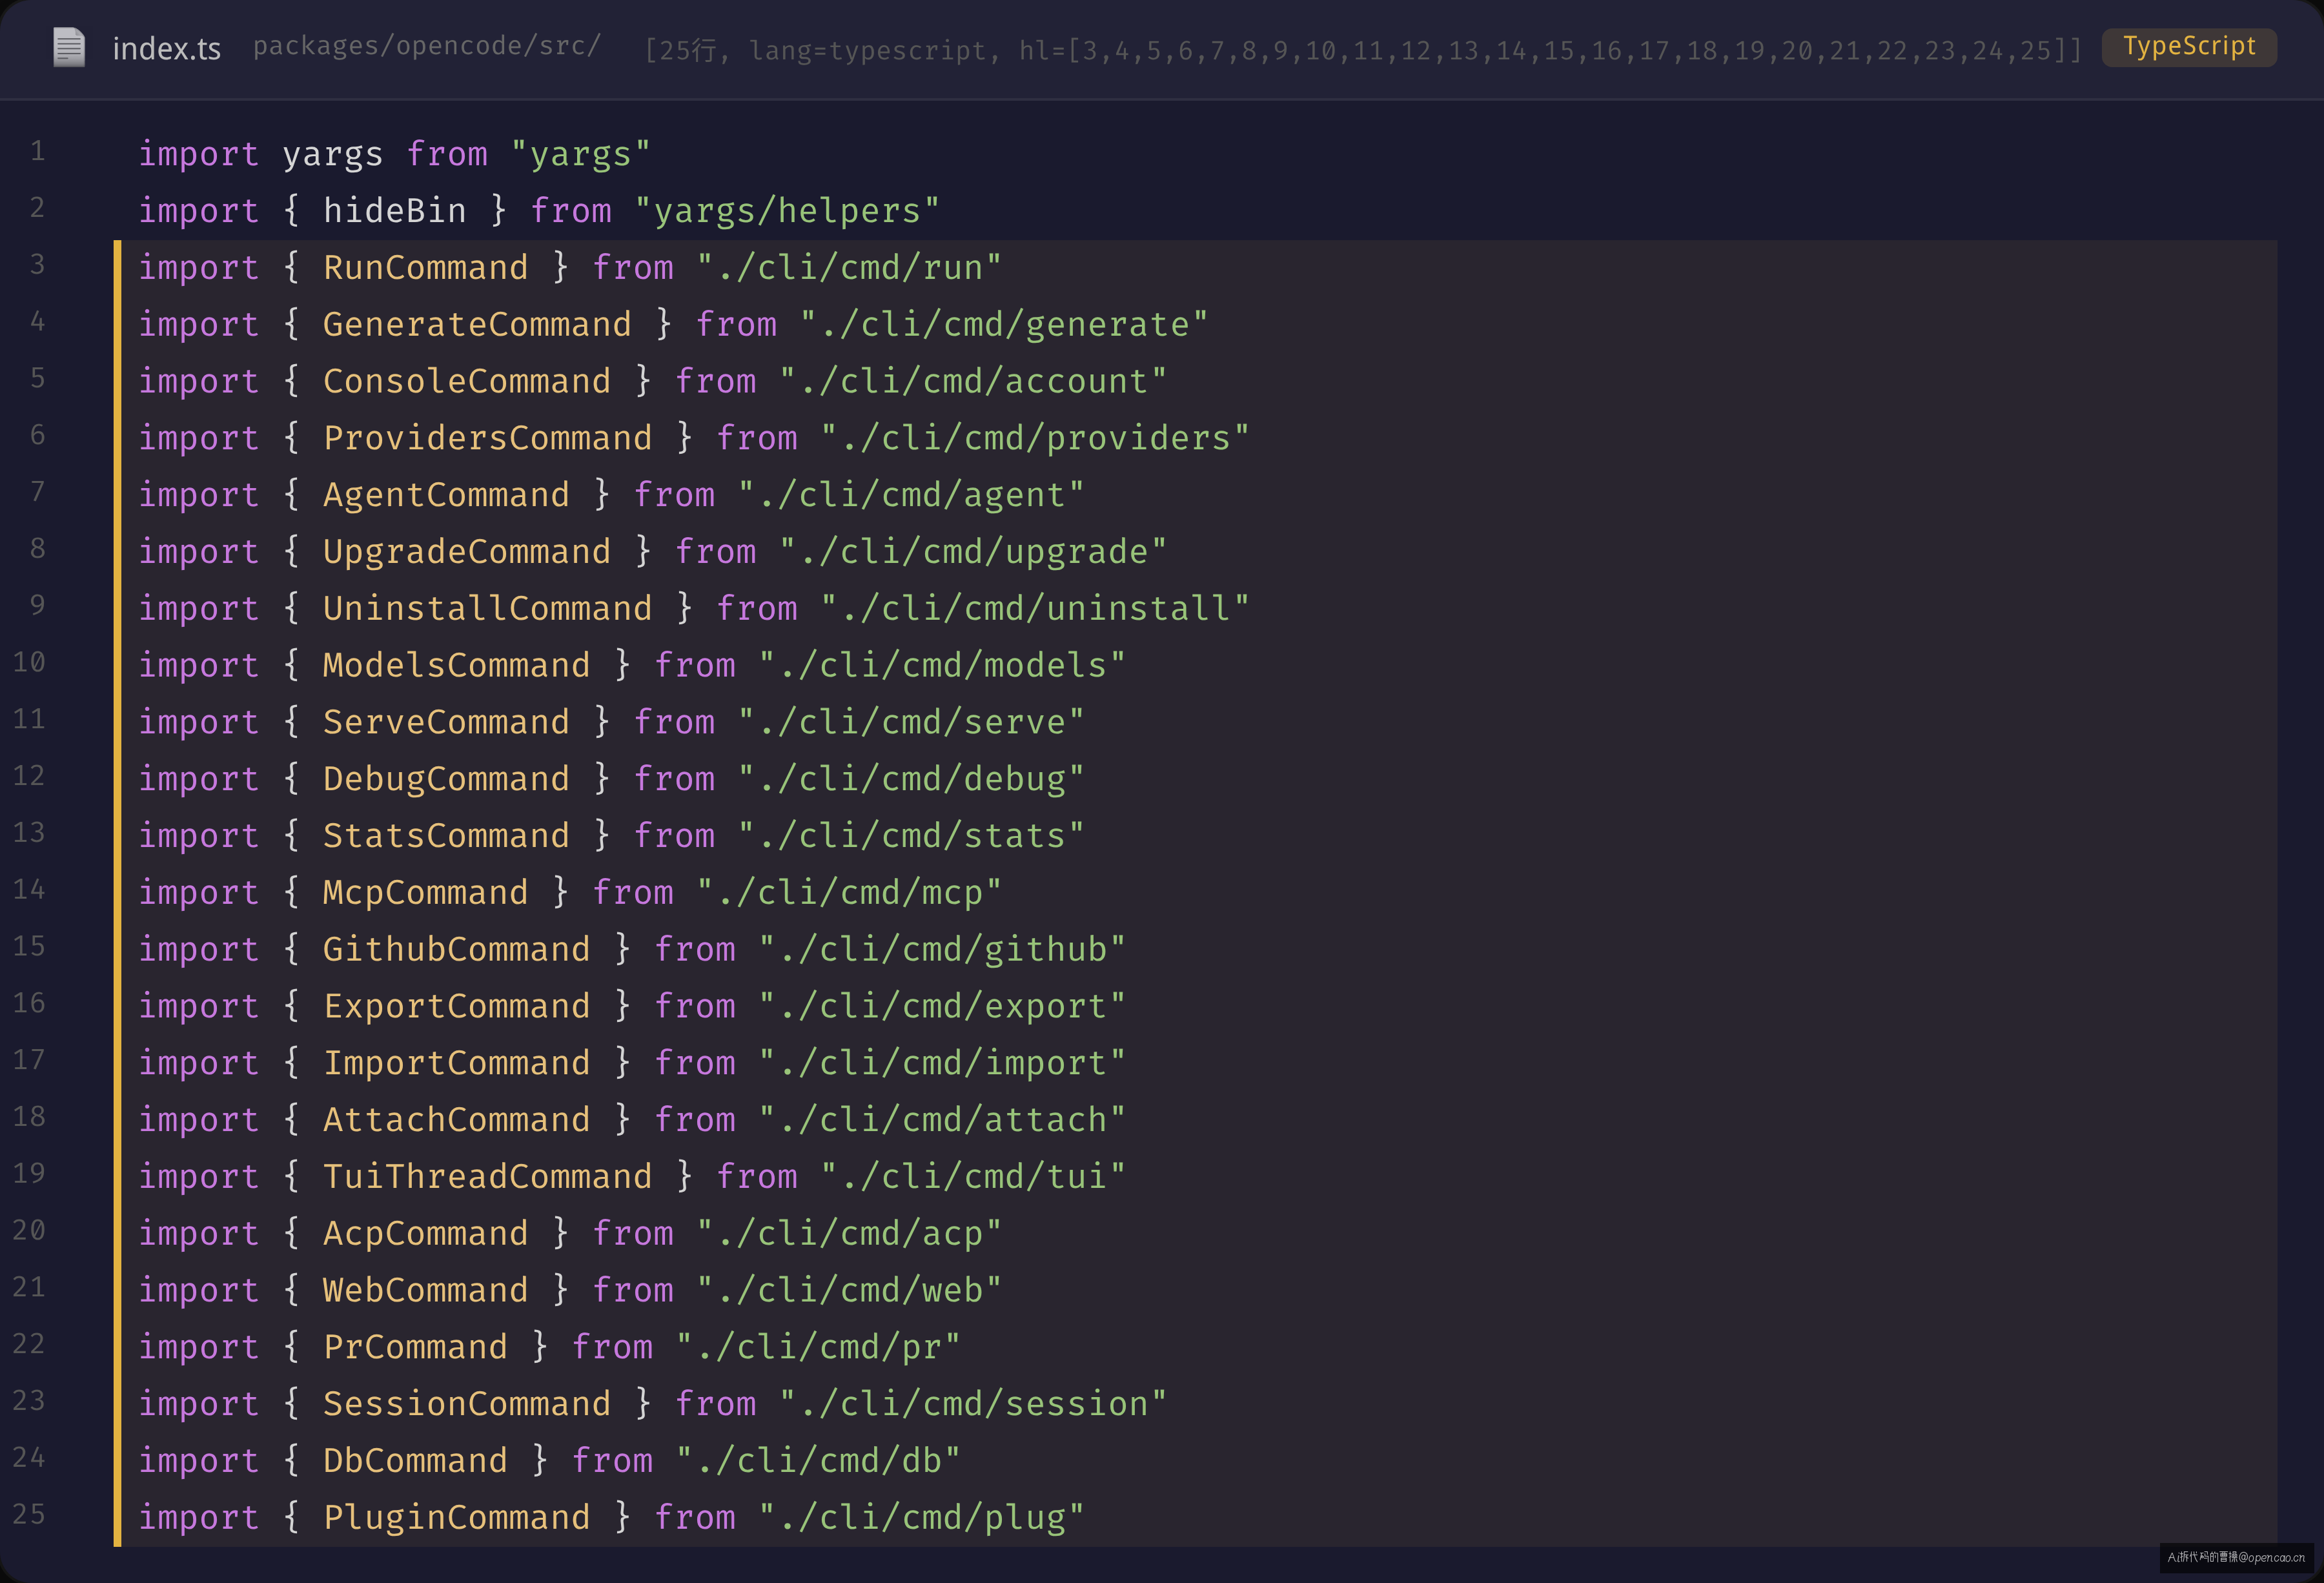Click the "./cli/cmd/acp" string
Viewport: 2324px width, 1583px height.
[x=849, y=1234]
